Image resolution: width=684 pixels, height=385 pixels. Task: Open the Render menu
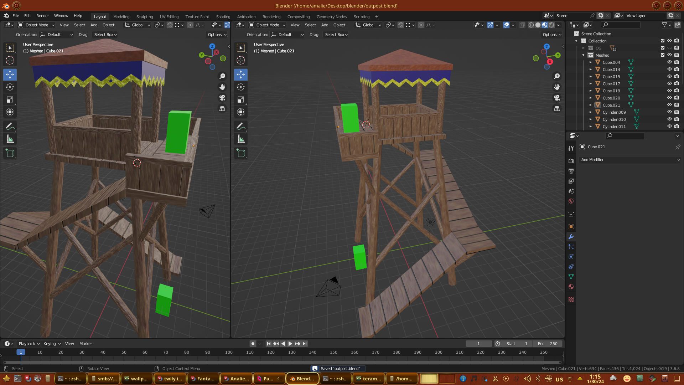(x=42, y=16)
